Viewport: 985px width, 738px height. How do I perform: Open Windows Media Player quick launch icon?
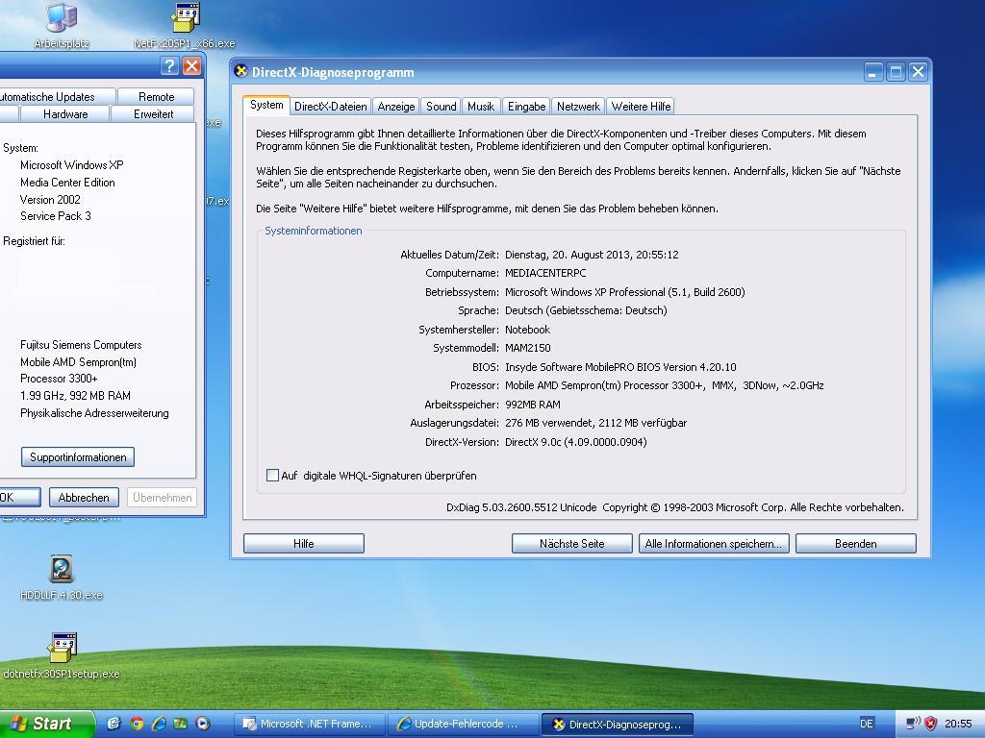(202, 724)
